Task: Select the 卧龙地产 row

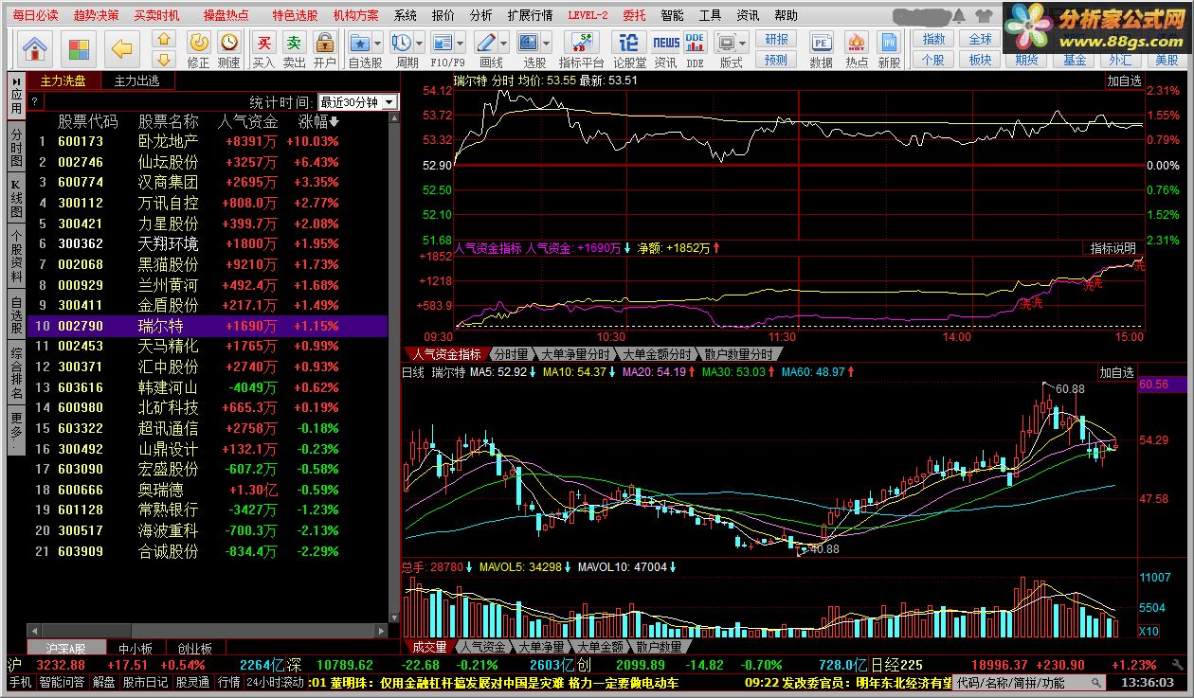Action: click(x=208, y=141)
